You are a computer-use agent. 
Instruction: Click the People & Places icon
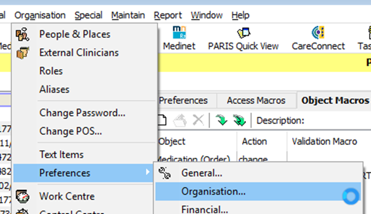click(22, 34)
